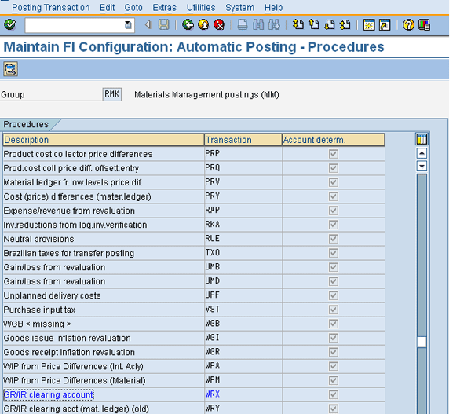This screenshot has height=414, width=471.
Task: Click the Description column header
Action: (102, 140)
